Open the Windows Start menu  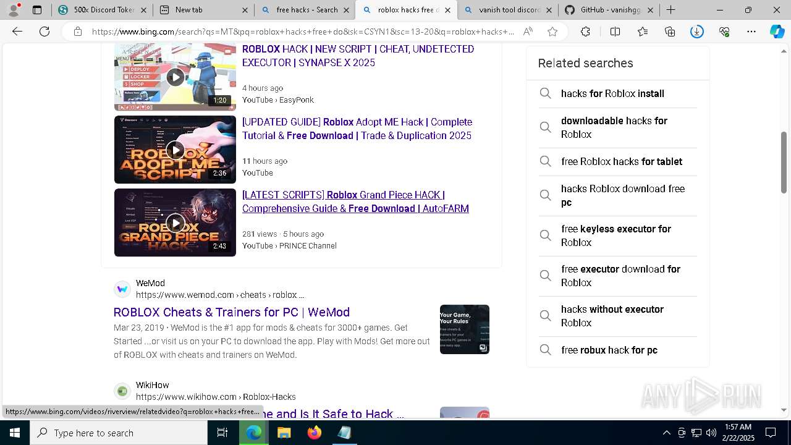click(x=15, y=433)
